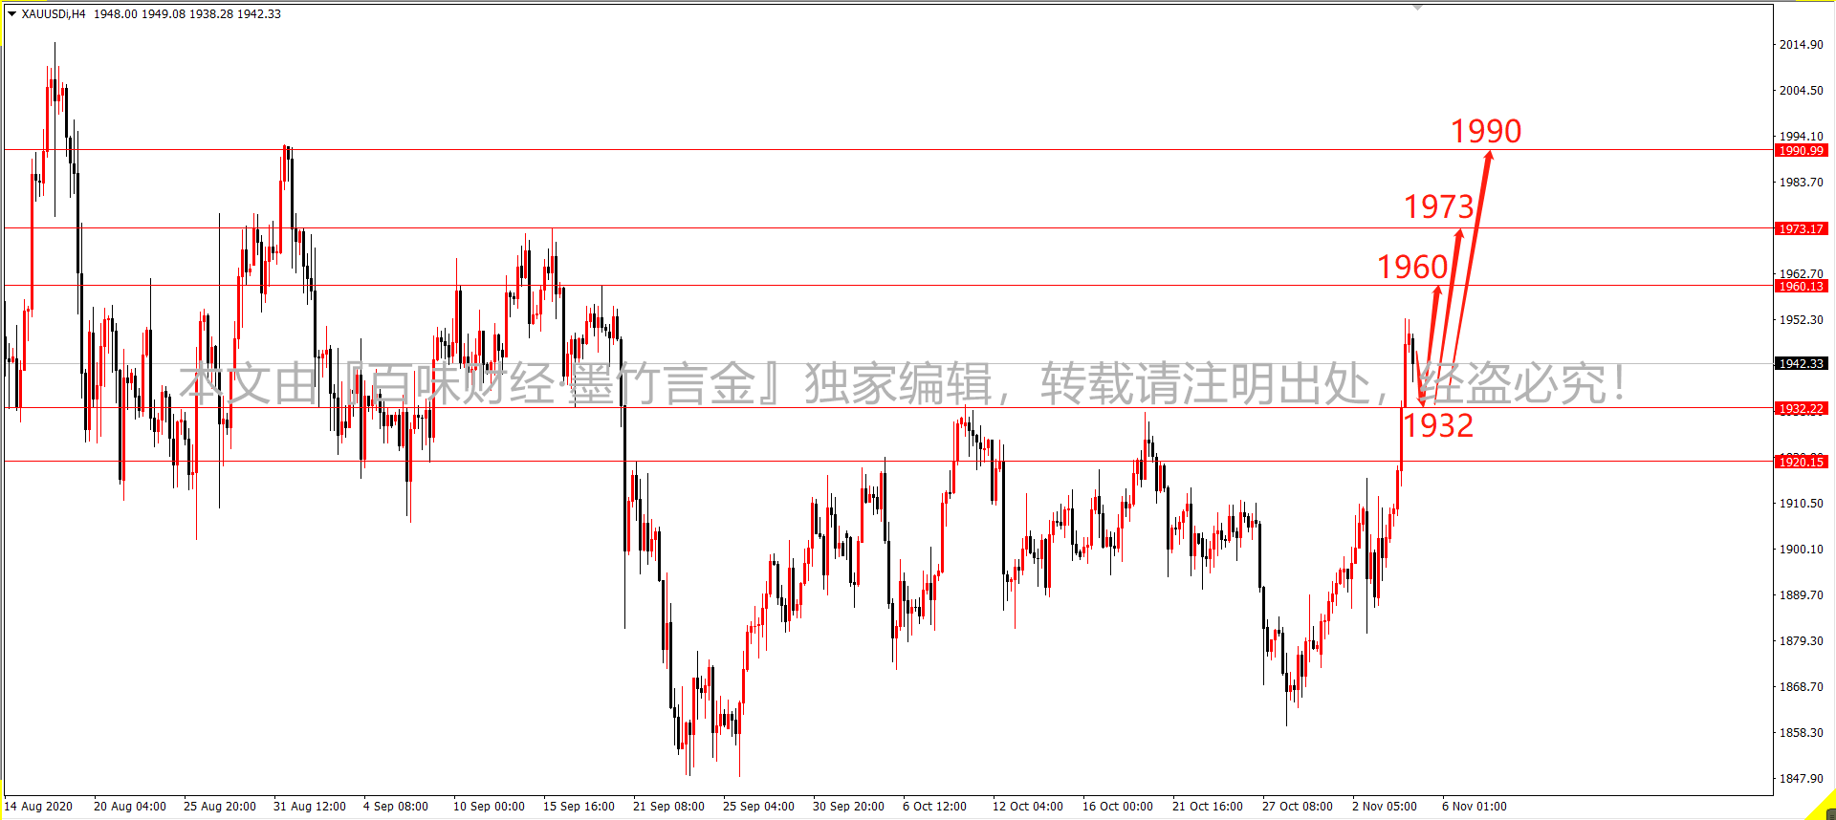The height and width of the screenshot is (820, 1836).
Task: Click price scale value 1847.90
Action: click(1801, 778)
